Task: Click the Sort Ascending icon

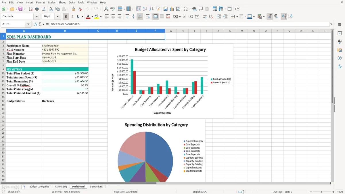Action: (x=145, y=9)
